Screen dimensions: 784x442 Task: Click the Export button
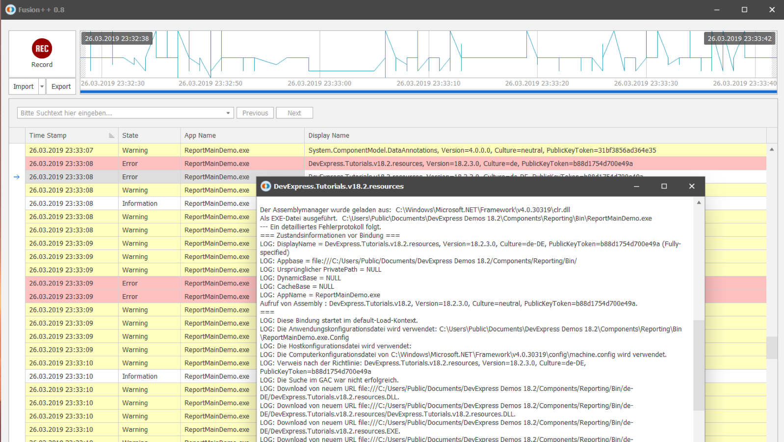click(x=61, y=86)
